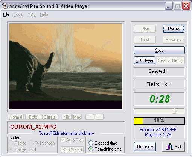Skip to Next track

click(145, 40)
